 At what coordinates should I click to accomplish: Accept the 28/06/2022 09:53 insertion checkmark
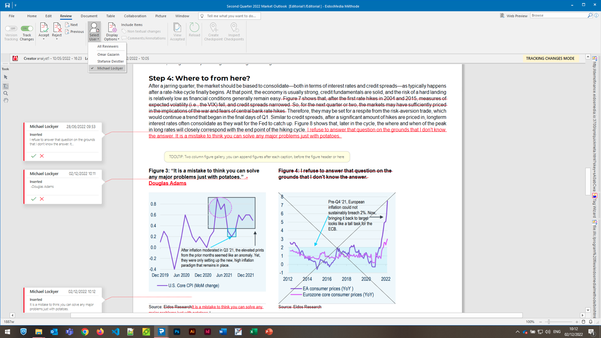pyautogui.click(x=34, y=156)
